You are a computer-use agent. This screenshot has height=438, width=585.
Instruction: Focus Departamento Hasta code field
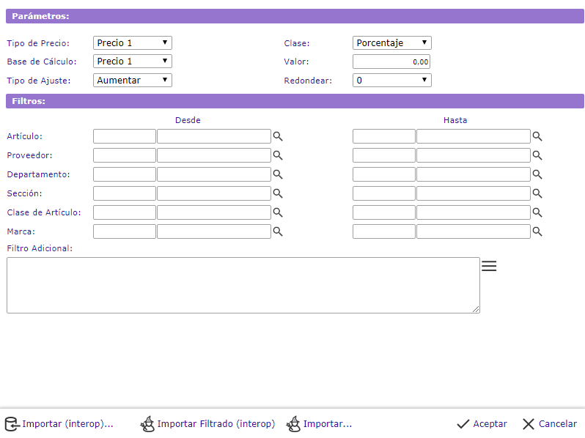(x=384, y=174)
